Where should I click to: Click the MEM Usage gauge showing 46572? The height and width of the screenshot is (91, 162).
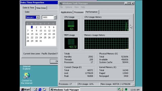tap(71, 43)
